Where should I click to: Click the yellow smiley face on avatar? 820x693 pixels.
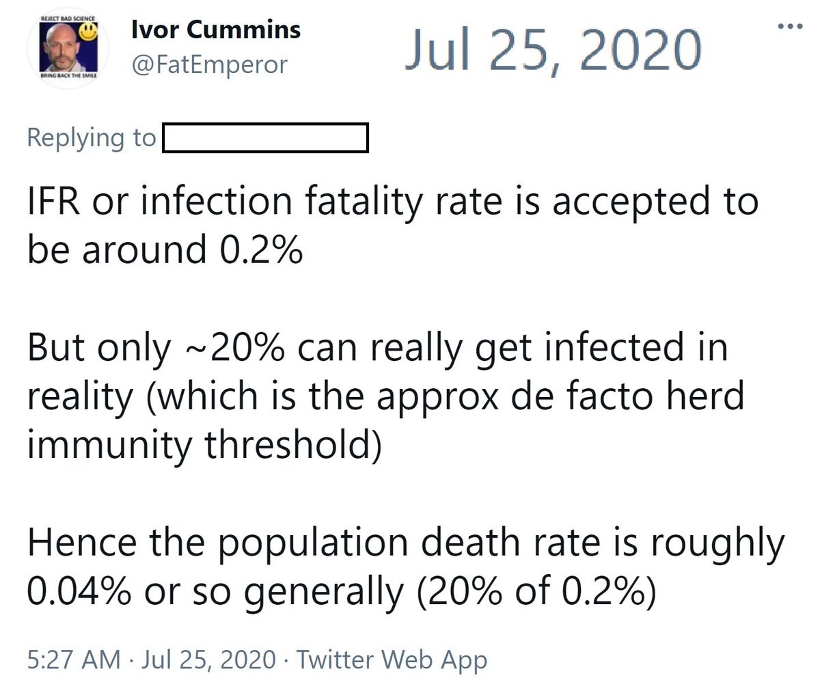point(87,30)
